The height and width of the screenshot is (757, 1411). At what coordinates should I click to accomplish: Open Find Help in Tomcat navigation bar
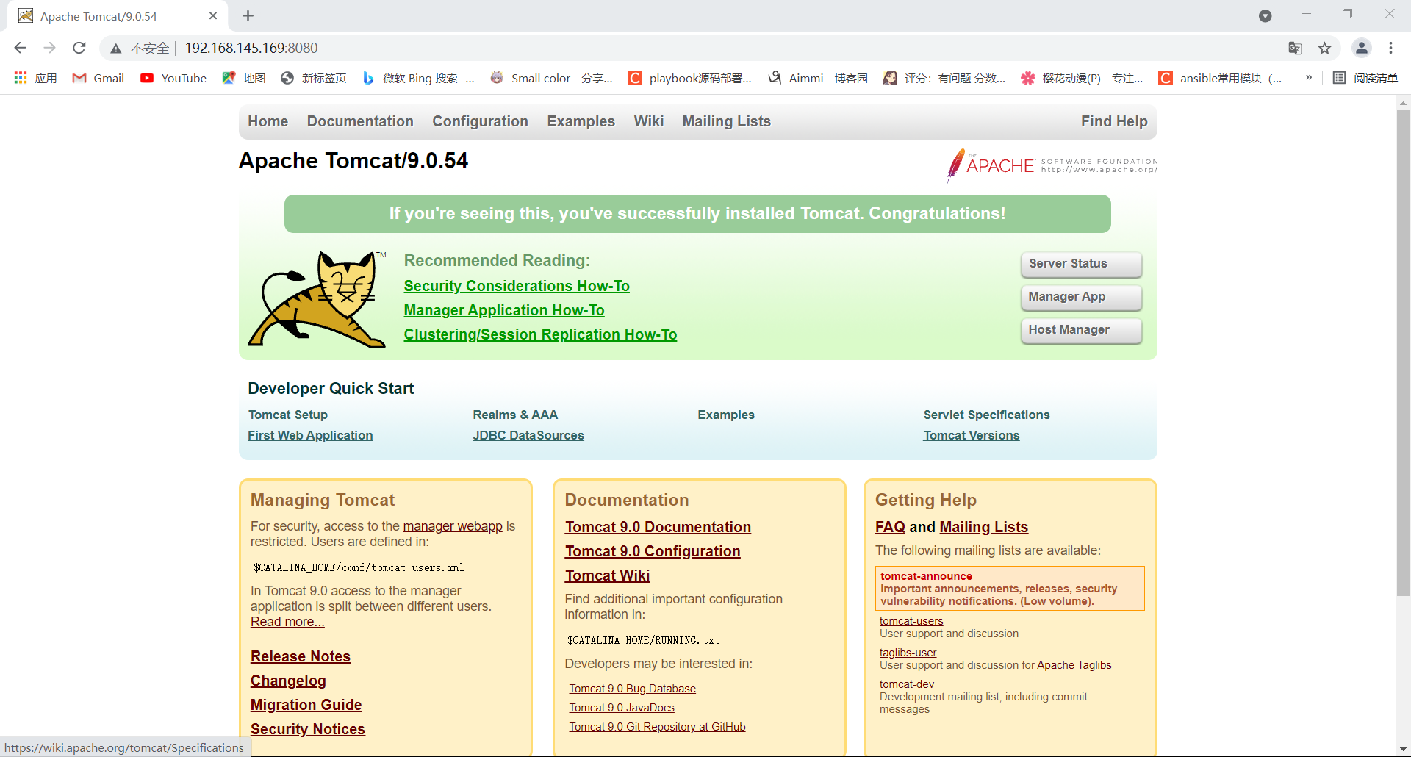(x=1114, y=121)
